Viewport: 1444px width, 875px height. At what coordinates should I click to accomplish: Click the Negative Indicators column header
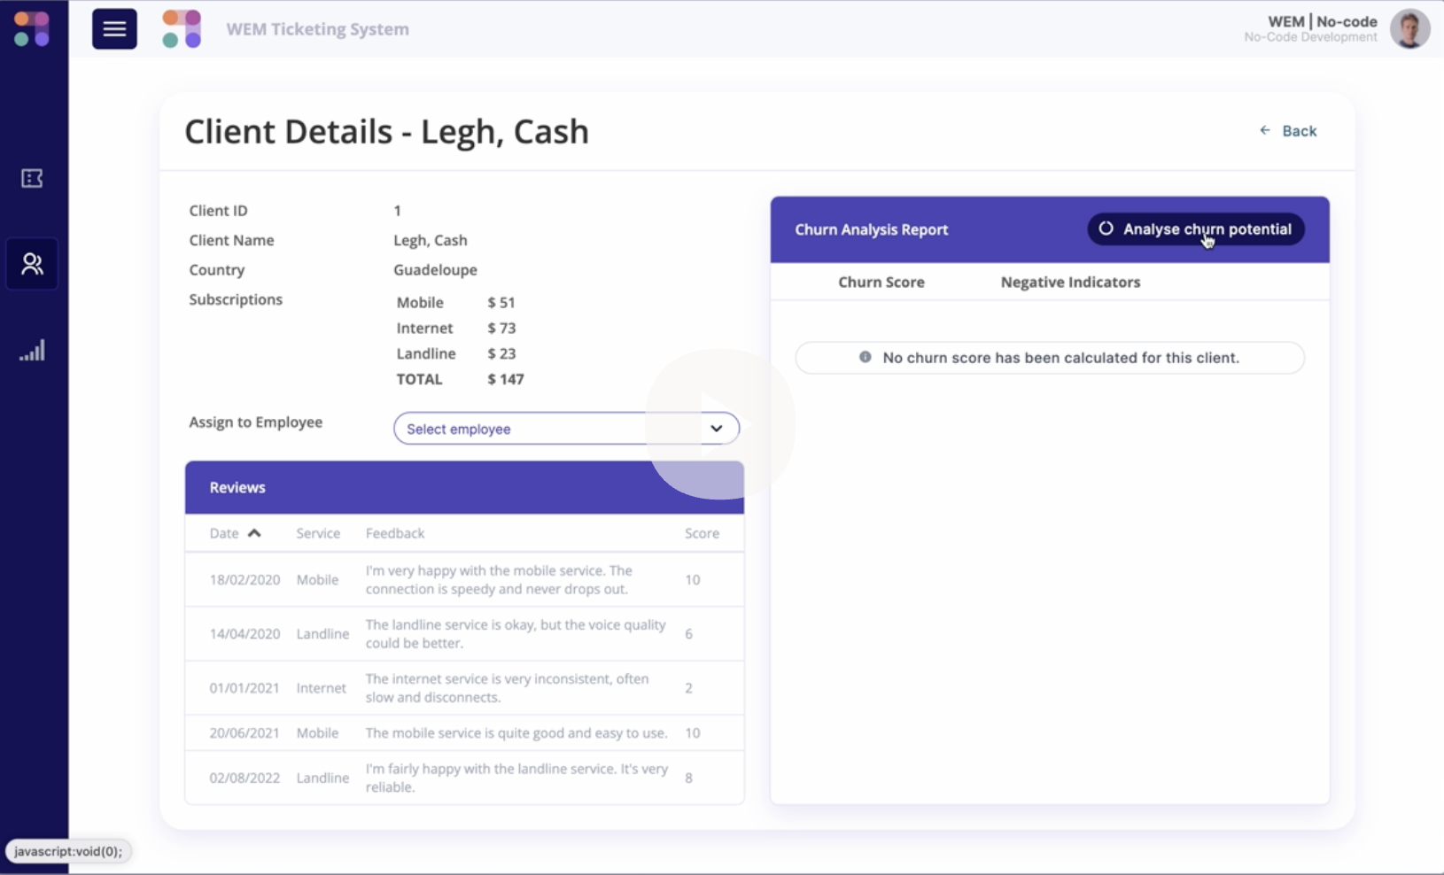click(x=1070, y=283)
